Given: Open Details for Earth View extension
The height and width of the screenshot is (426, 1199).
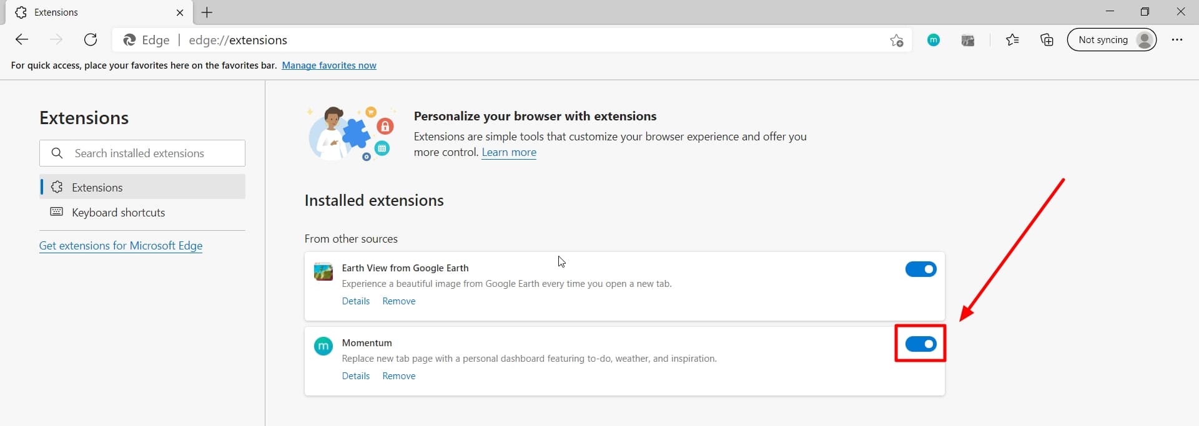Looking at the screenshot, I should coord(356,301).
